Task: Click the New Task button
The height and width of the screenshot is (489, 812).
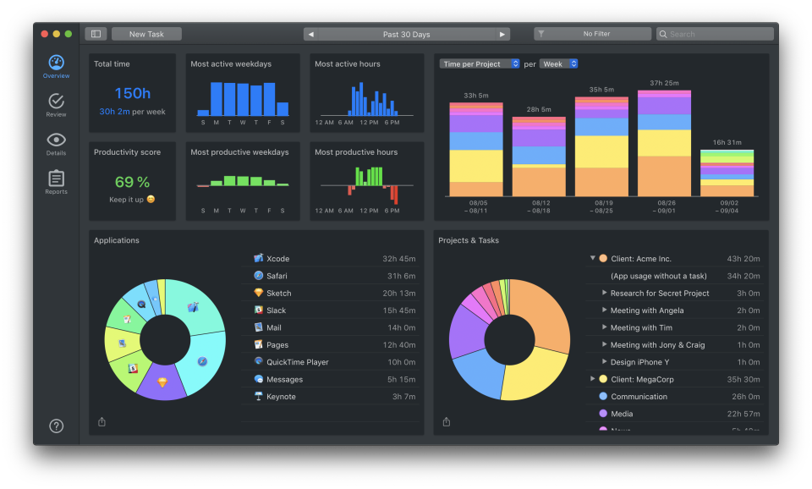Action: point(146,34)
